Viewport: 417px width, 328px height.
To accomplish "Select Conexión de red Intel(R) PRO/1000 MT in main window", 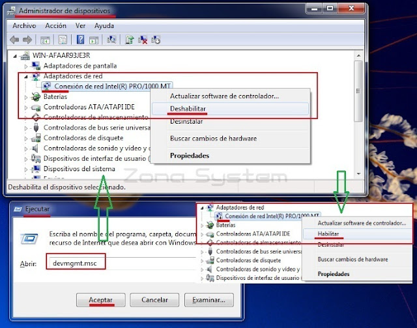I will click(112, 87).
